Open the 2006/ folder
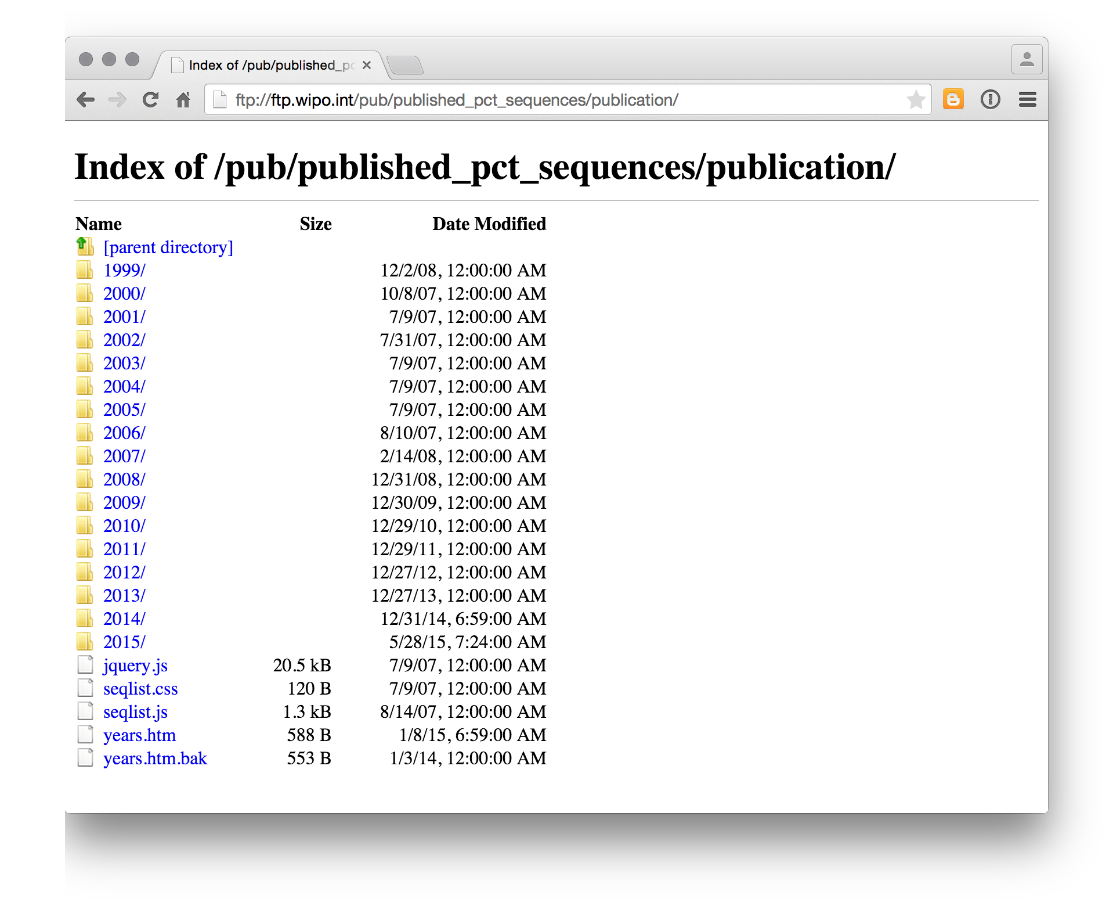1113x906 pixels. coord(124,433)
